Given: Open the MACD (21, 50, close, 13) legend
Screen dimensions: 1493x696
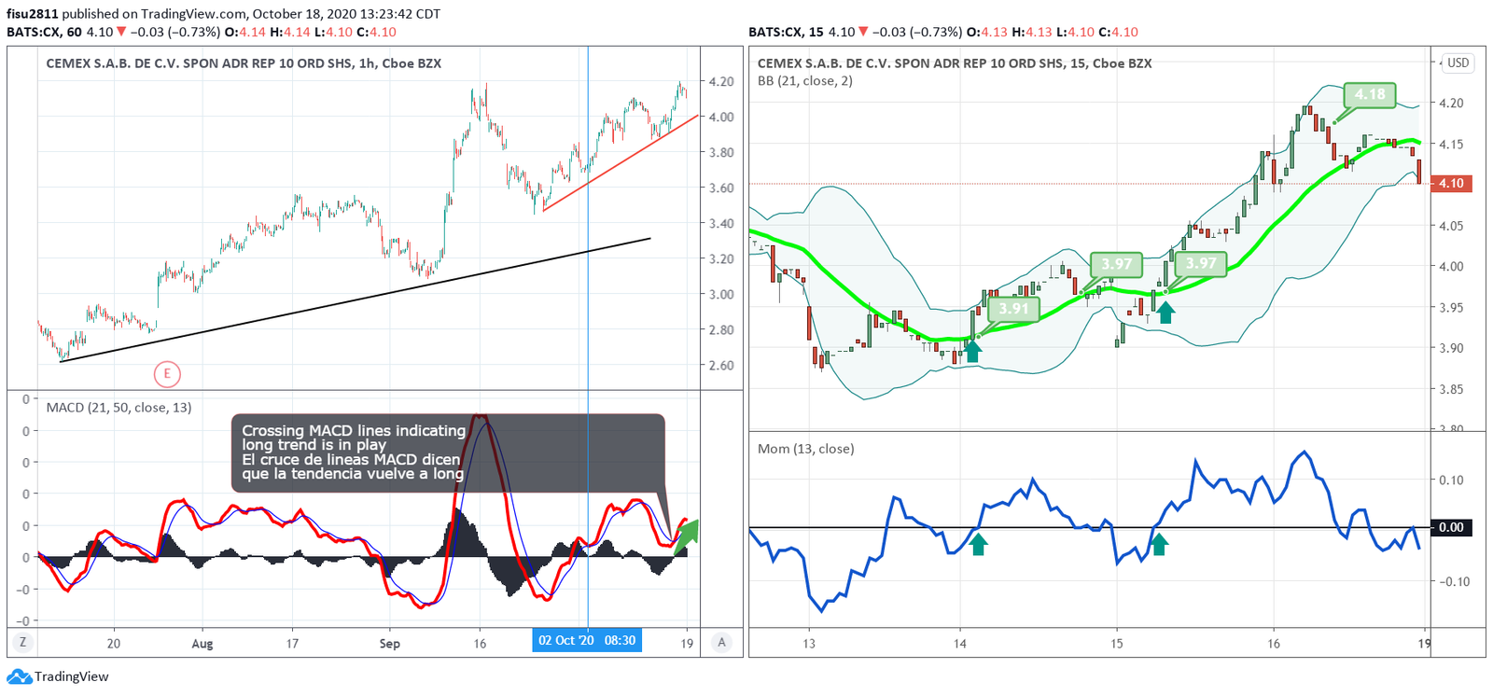Looking at the screenshot, I should coord(119,408).
